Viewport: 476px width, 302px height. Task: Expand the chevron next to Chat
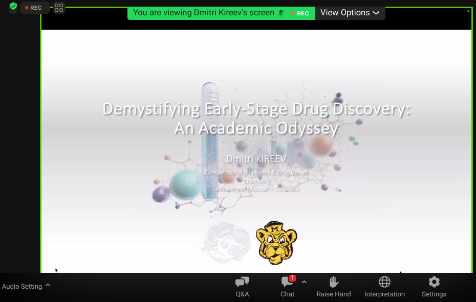[304, 282]
